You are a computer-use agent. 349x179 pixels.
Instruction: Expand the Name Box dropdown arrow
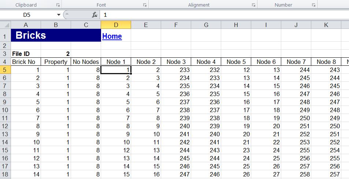point(59,15)
